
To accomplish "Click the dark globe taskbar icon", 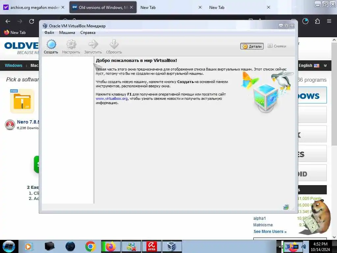I will point(70,246).
